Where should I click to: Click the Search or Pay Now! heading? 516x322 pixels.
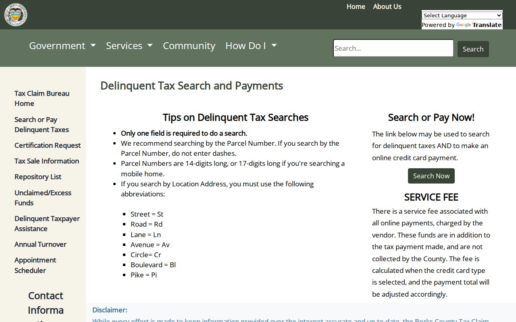point(431,118)
